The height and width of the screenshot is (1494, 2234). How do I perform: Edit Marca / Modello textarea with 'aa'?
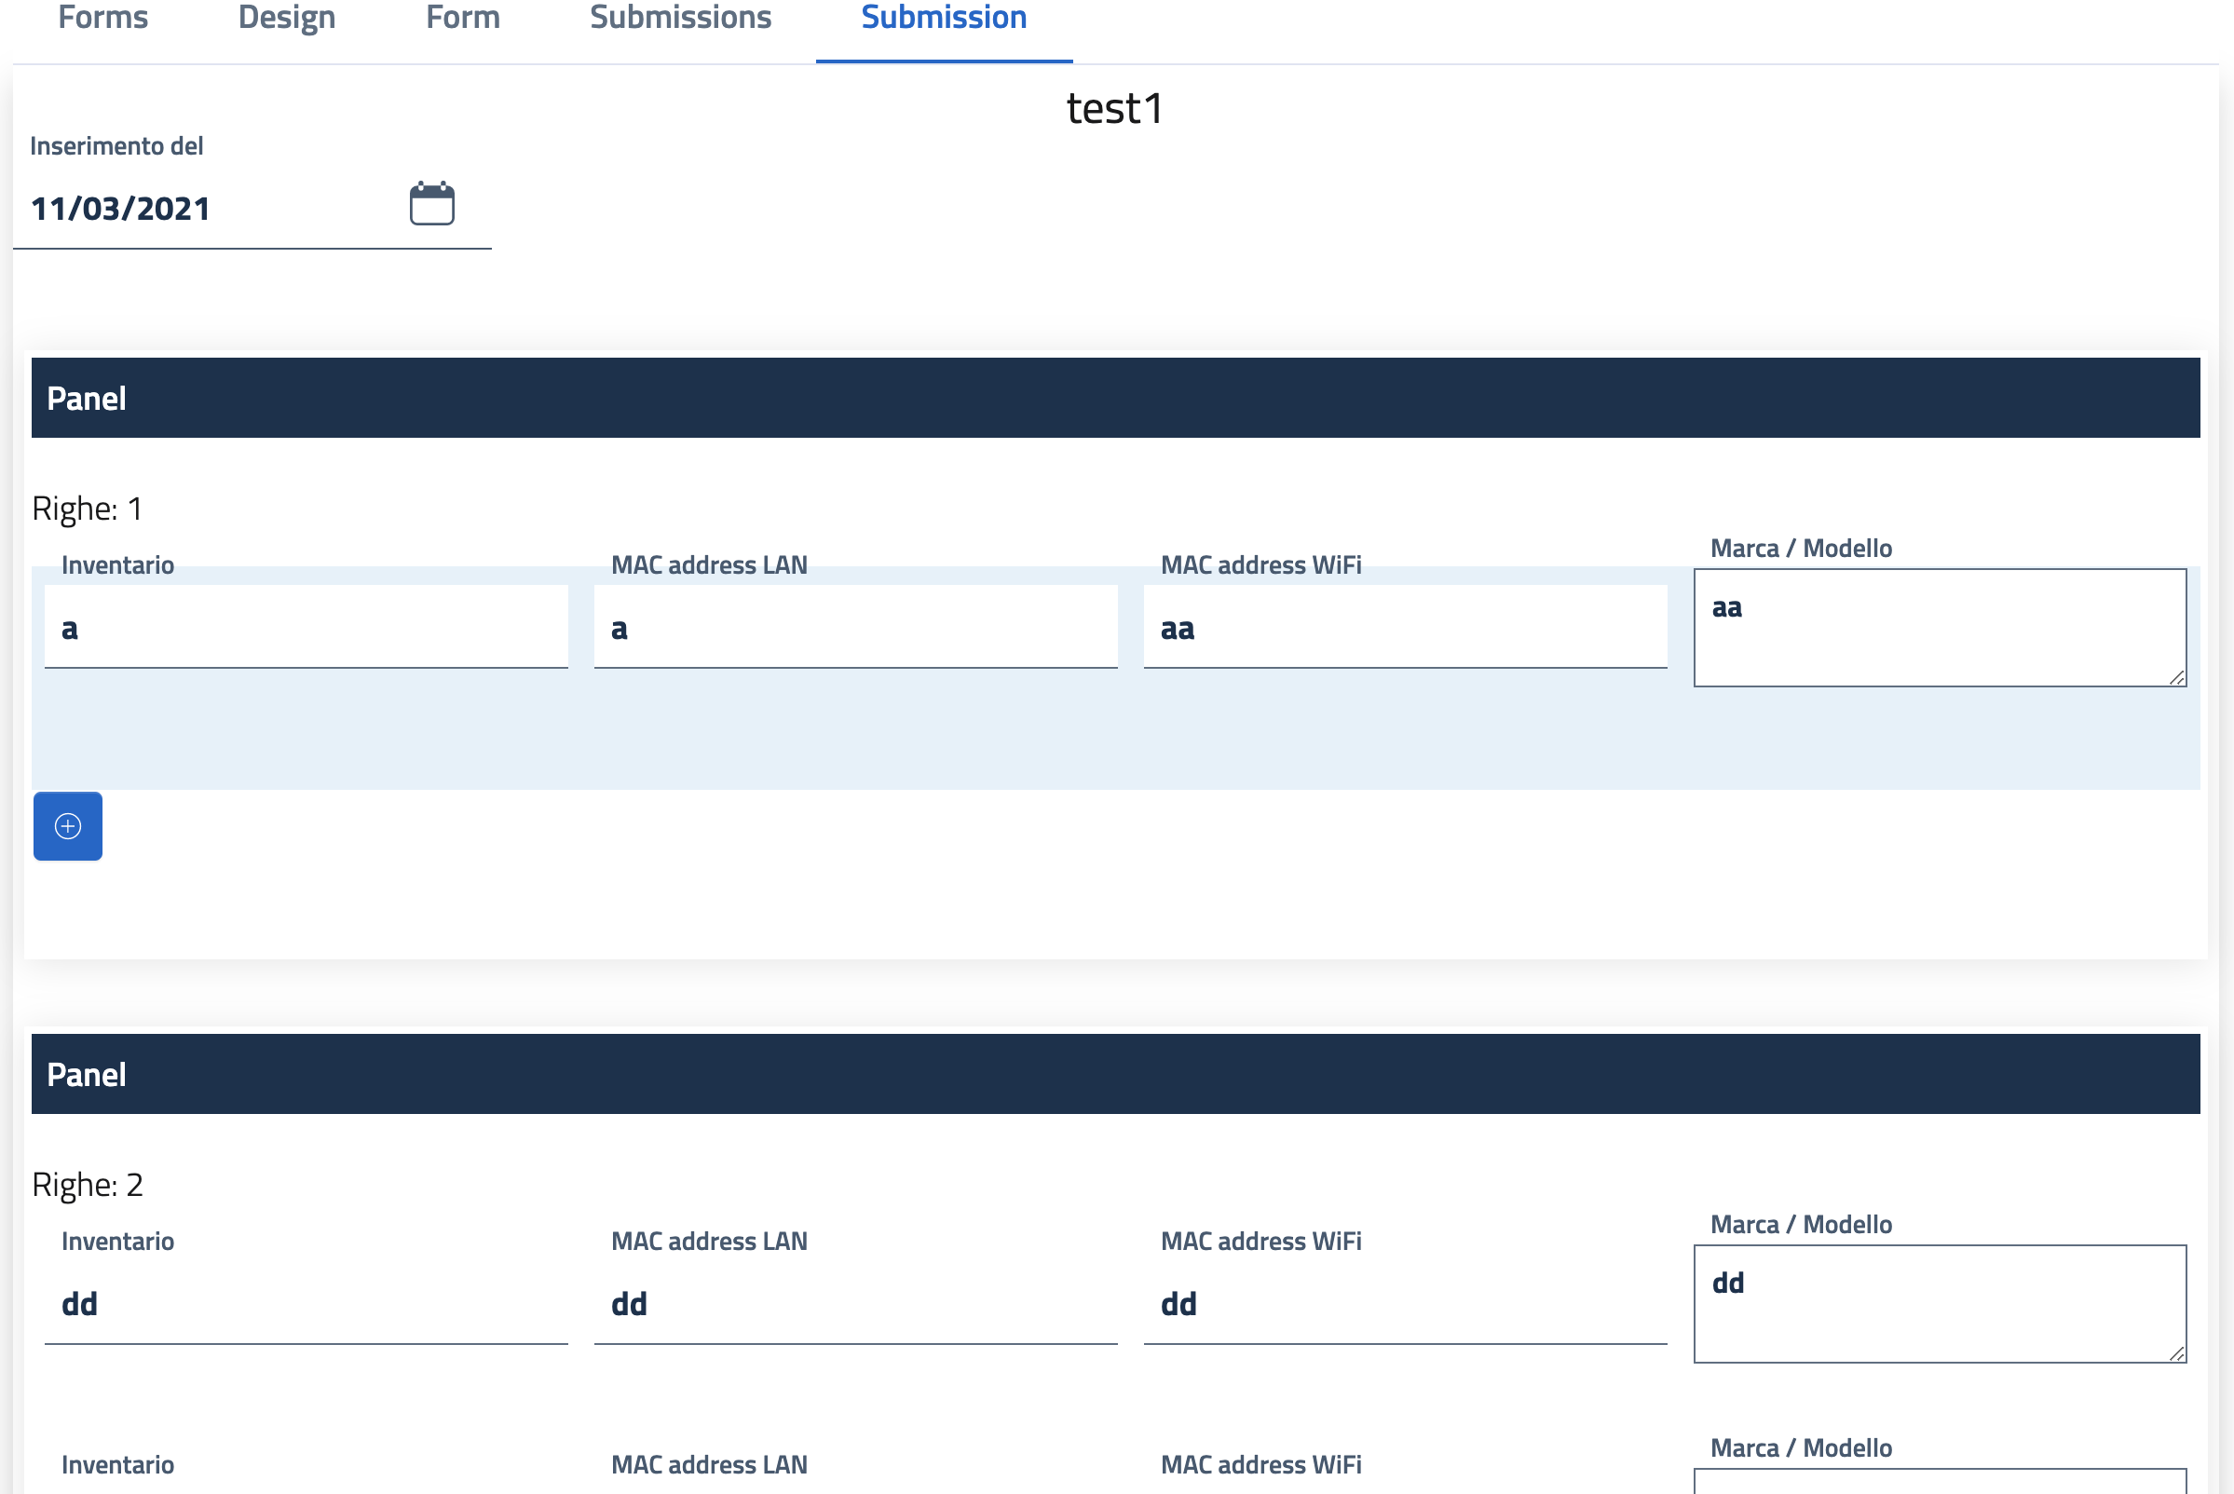(x=1939, y=628)
